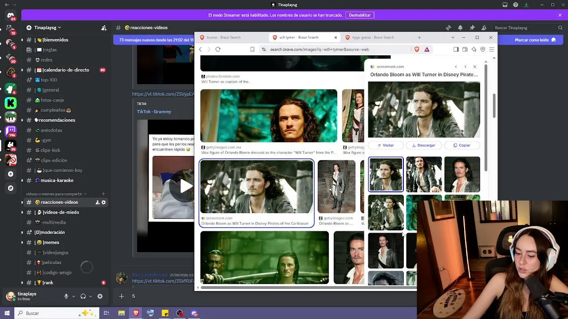Screen dimensions: 568x319
Task: Open Brave Wallet icon in toolbar
Action: 465,49
